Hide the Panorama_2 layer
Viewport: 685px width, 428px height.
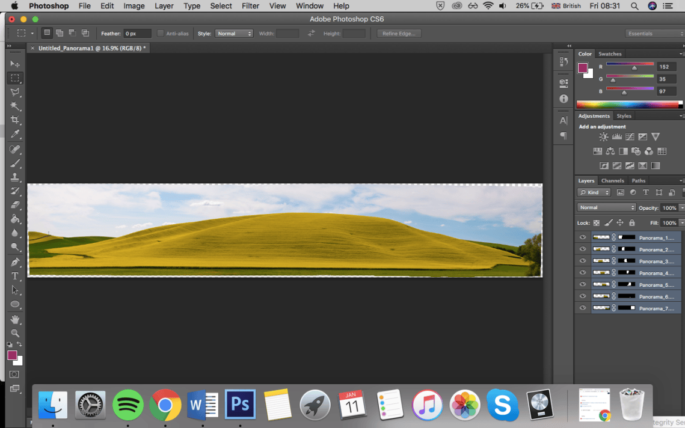click(x=582, y=249)
